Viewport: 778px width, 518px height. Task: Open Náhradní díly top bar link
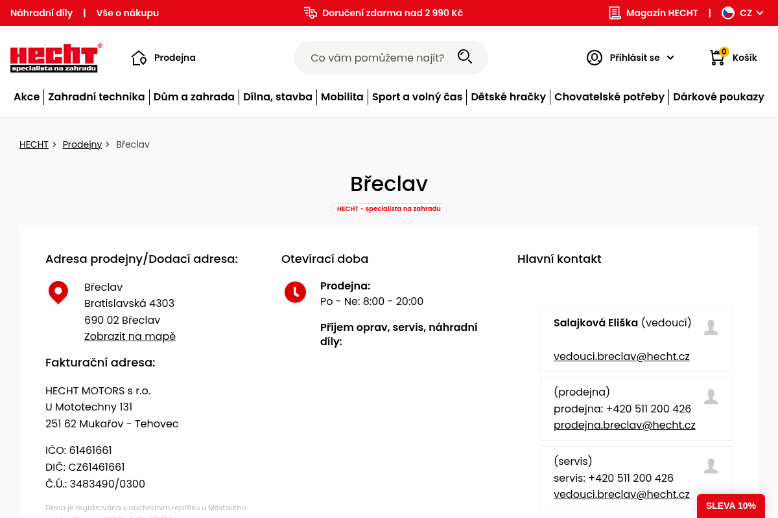pyautogui.click(x=41, y=13)
